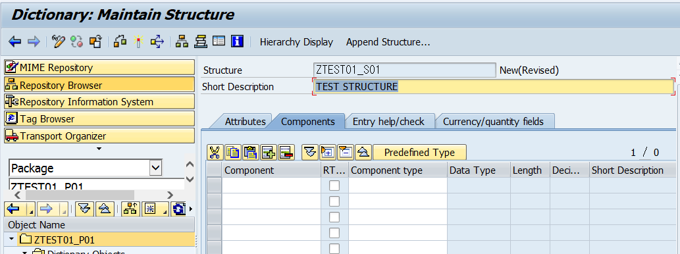680x254 pixels.
Task: Click Hierarchy Display
Action: (296, 42)
